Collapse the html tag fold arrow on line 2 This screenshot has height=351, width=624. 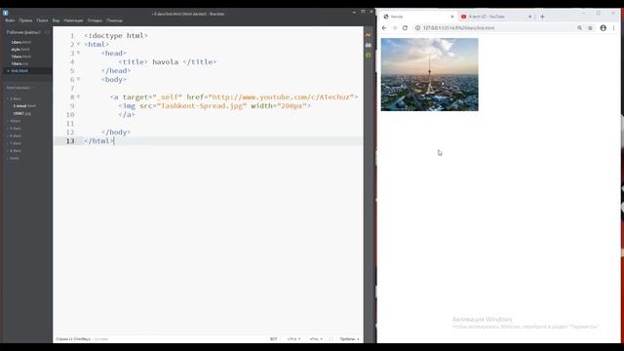pyautogui.click(x=78, y=44)
